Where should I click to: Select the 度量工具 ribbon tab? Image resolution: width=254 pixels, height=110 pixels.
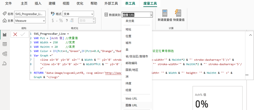pyautogui.click(x=150, y=3)
